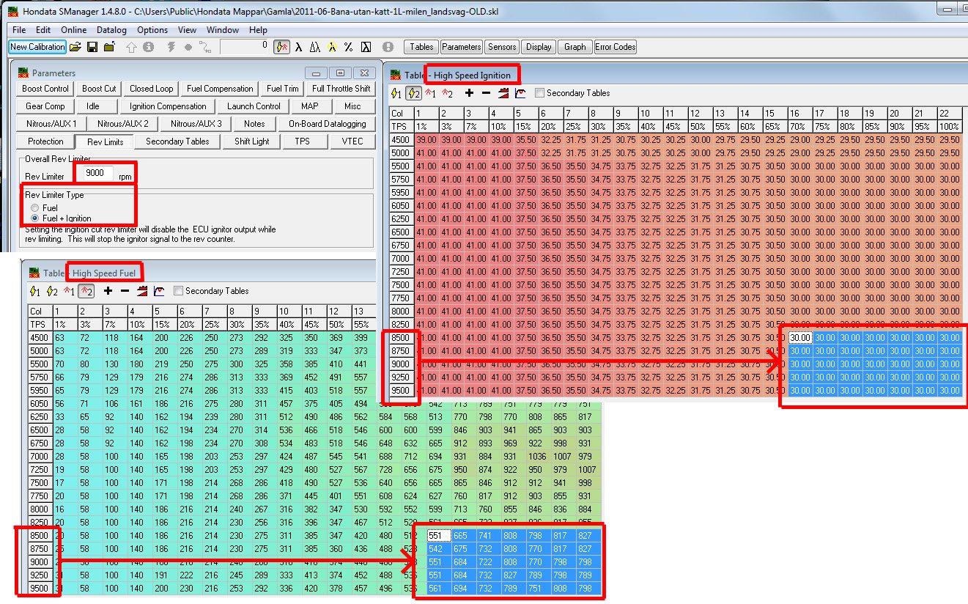Save the calibration using the floppy disk icon

tap(92, 47)
